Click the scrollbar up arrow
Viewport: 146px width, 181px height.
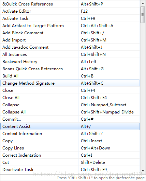pyautogui.click(x=143, y=3)
